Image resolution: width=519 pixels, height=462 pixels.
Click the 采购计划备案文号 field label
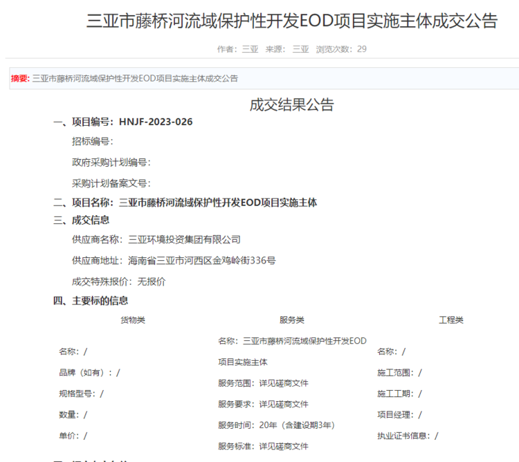pyautogui.click(x=111, y=183)
